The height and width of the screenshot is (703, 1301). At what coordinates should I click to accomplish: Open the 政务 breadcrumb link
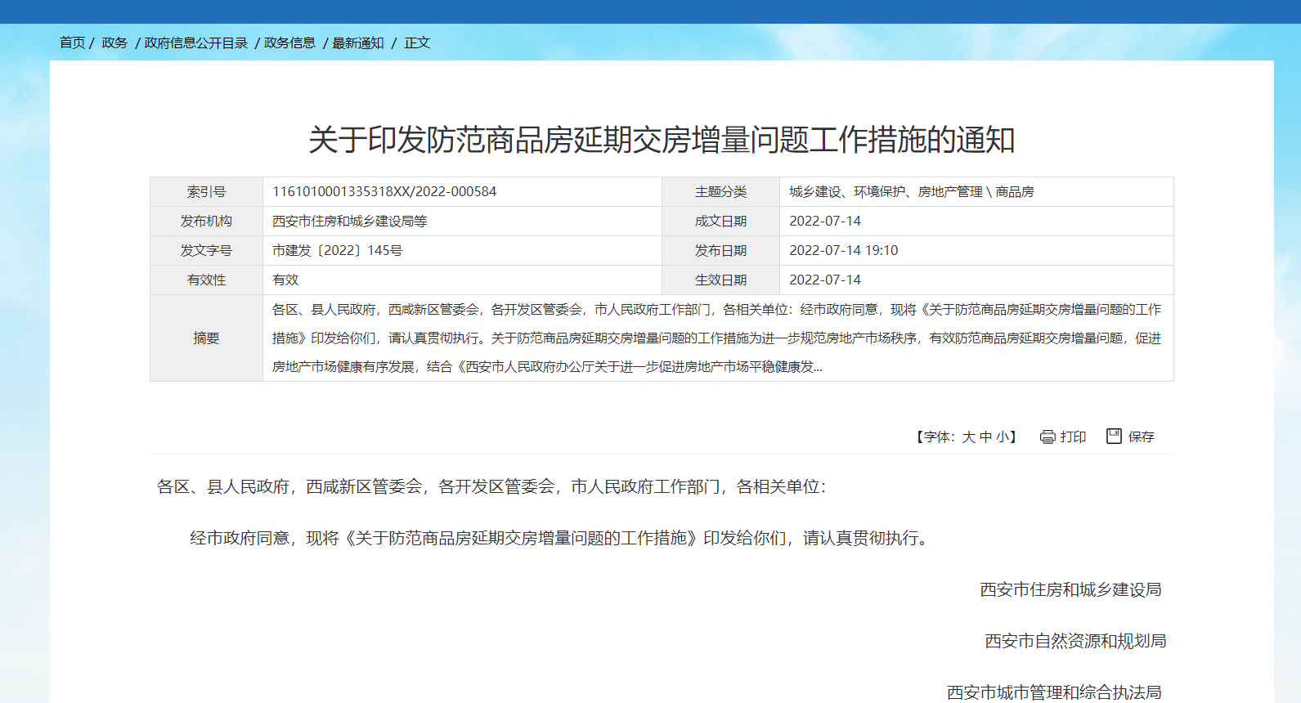click(114, 43)
